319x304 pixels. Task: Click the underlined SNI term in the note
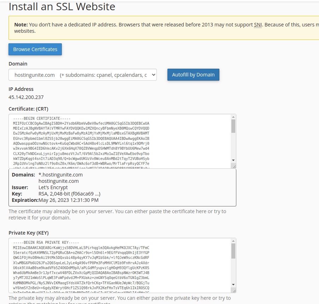(258, 25)
